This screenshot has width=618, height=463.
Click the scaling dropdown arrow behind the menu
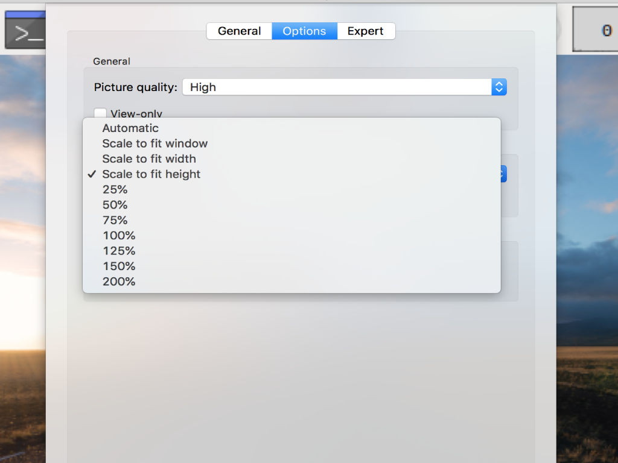[504, 174]
